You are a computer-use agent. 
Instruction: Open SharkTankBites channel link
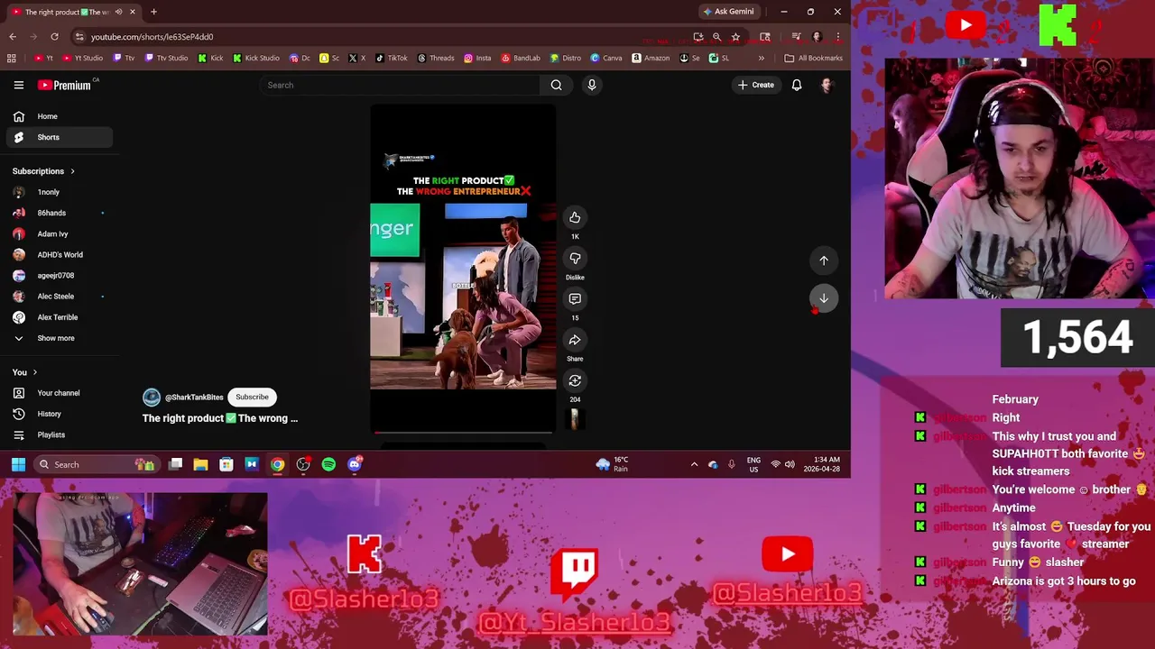pos(193,397)
